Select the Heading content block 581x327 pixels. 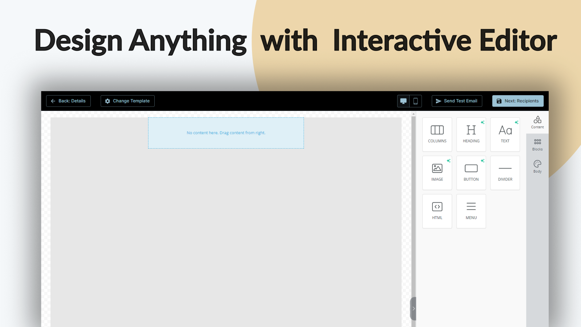click(x=471, y=134)
